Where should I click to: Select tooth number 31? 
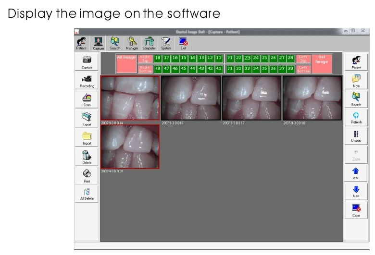(x=230, y=69)
